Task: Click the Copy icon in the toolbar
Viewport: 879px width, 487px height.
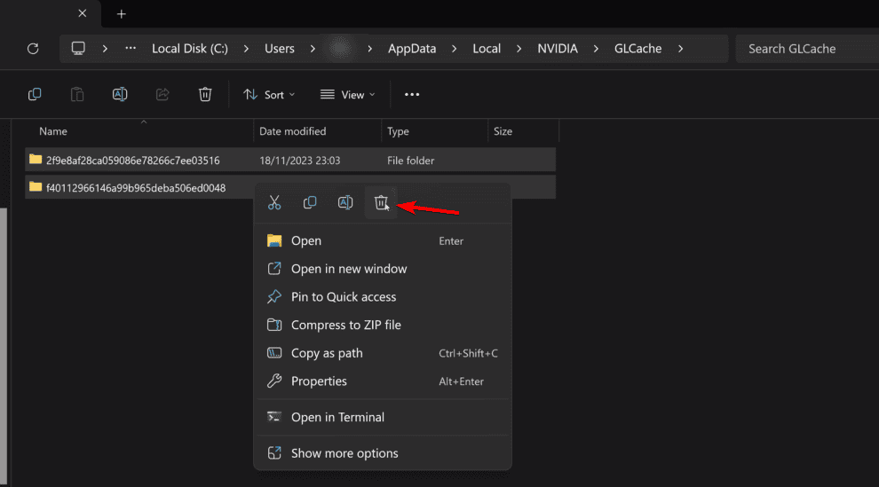Action: 35,94
